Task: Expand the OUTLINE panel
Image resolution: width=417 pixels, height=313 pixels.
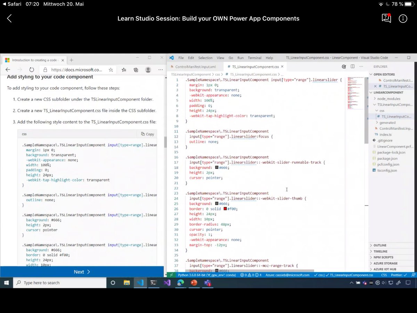Action: (380, 245)
